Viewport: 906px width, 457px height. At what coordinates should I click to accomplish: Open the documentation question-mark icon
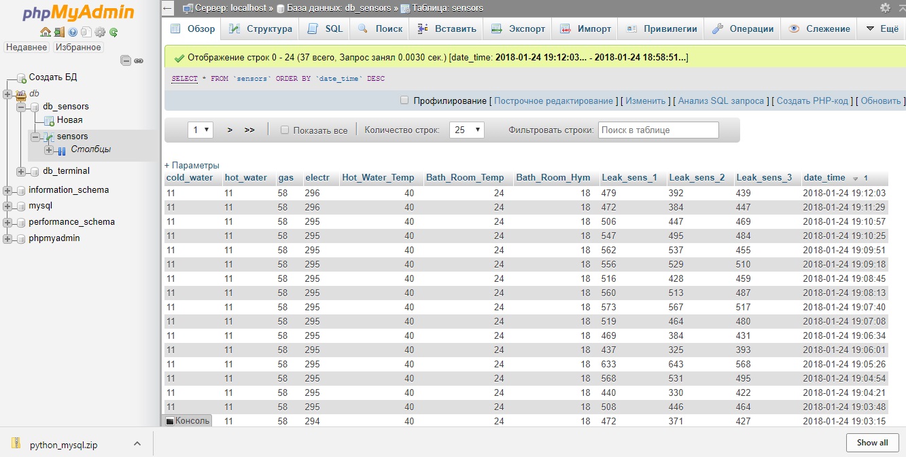pyautogui.click(x=73, y=32)
